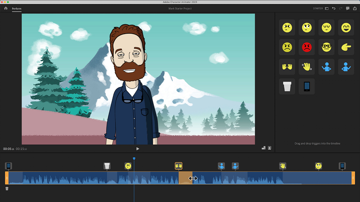The height and width of the screenshot is (202, 360).
Task: Undo the last action
Action: click(x=333, y=9)
